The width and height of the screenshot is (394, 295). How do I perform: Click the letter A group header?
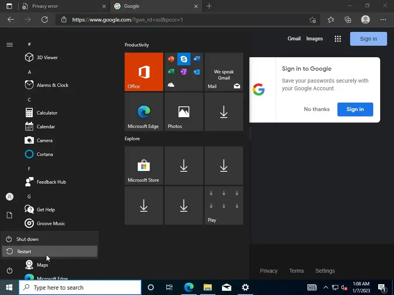(x=29, y=72)
